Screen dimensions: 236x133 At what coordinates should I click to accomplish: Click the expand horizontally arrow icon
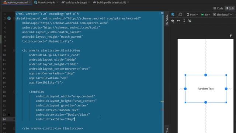pos(178,21)
